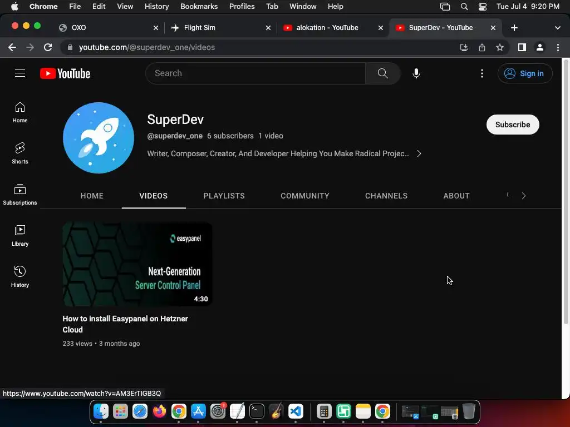
Task: Open the Profiles menu in menu bar
Action: [242, 6]
